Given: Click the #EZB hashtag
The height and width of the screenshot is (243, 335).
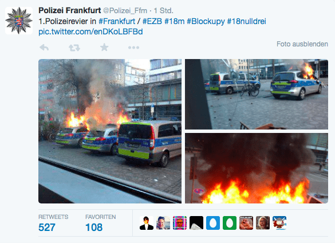Looking at the screenshot, I should [152, 21].
